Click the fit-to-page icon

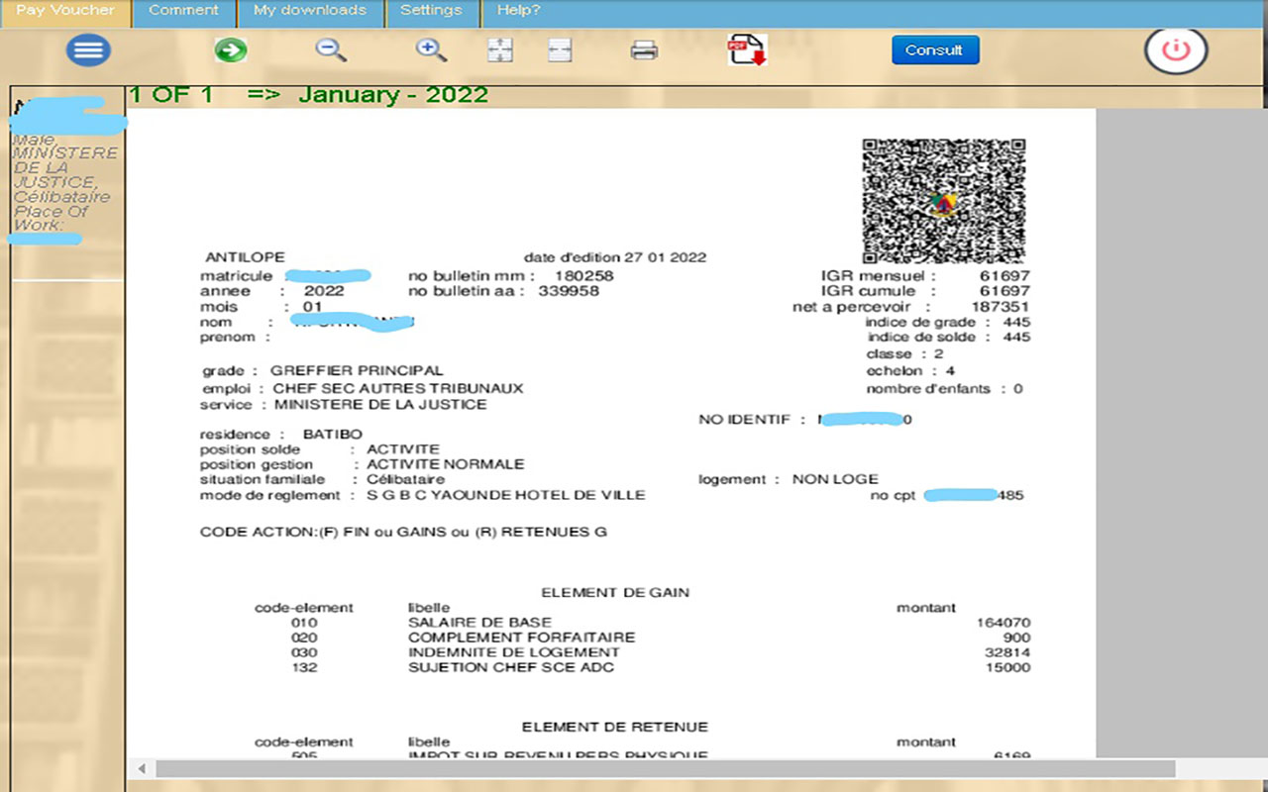coord(500,50)
